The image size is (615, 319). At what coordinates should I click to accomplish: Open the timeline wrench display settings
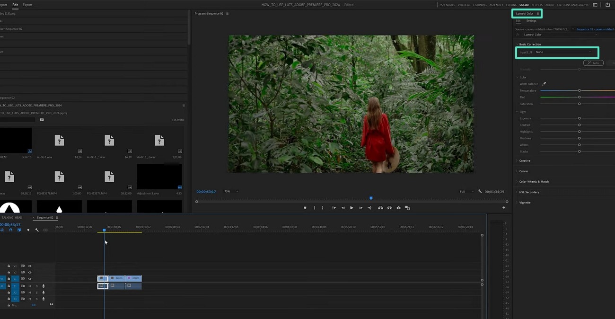(36, 230)
